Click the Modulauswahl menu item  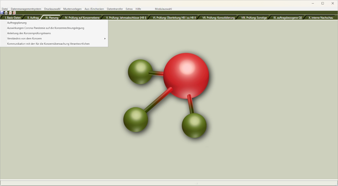[x=163, y=9]
